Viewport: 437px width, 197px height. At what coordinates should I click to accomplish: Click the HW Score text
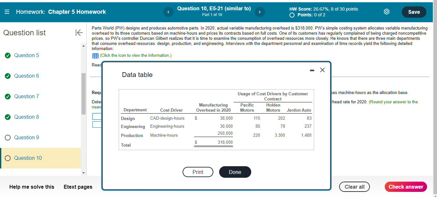point(323,9)
